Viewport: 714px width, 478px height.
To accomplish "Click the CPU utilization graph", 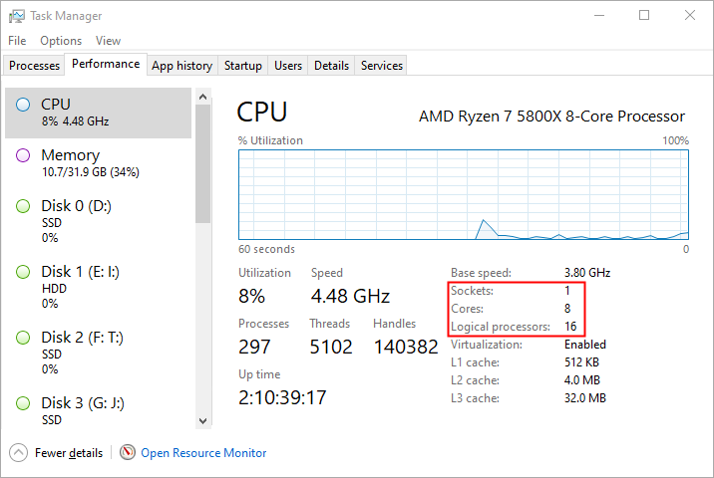I will (x=464, y=195).
